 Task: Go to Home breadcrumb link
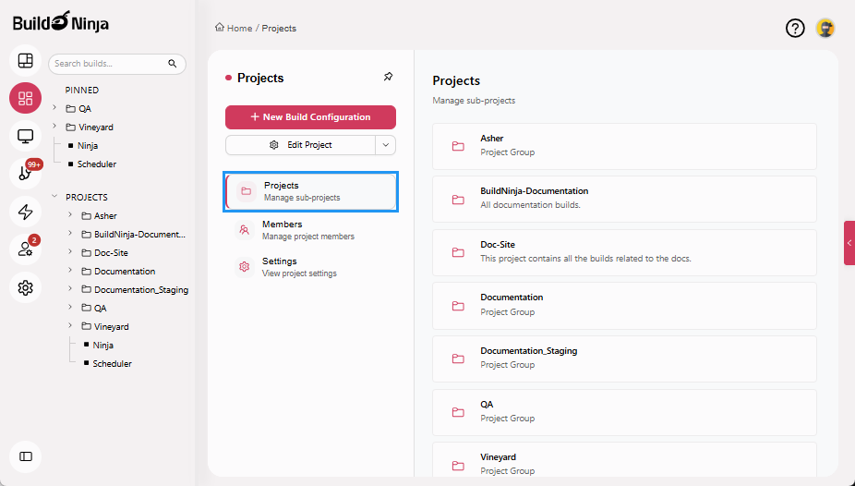[239, 29]
